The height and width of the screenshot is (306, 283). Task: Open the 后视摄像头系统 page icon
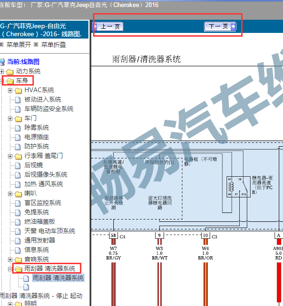tap(18, 175)
